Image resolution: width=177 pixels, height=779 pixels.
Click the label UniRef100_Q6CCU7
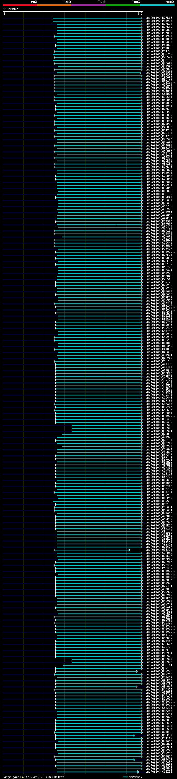pos(158,735)
